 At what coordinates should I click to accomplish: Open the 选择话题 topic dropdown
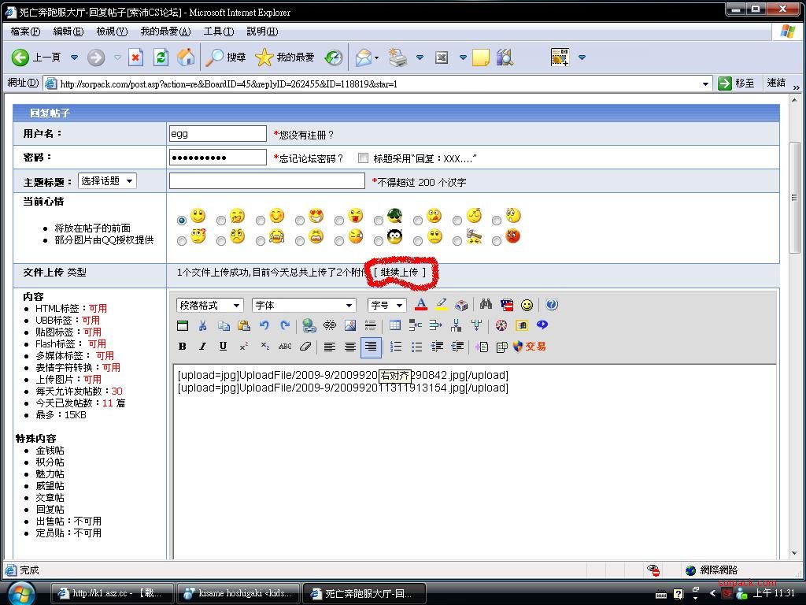pyautogui.click(x=107, y=181)
